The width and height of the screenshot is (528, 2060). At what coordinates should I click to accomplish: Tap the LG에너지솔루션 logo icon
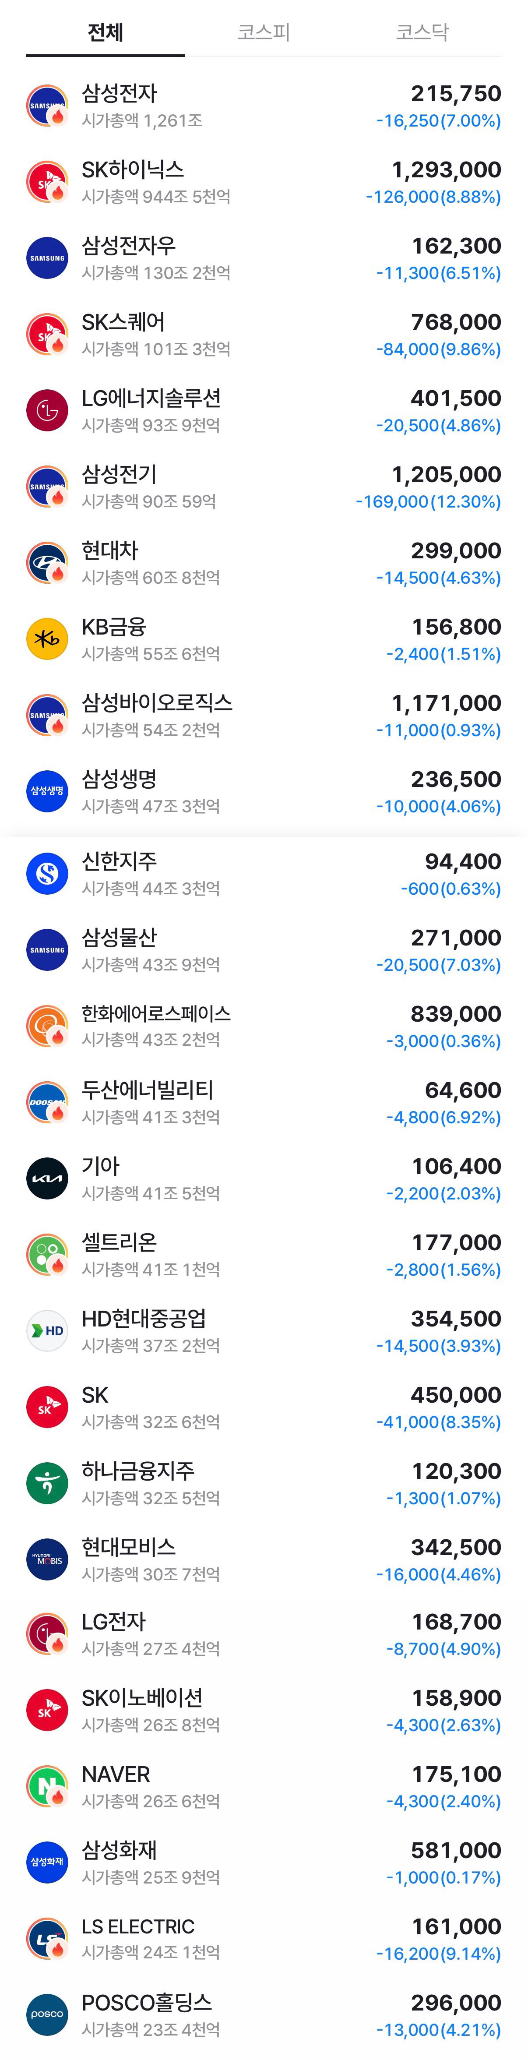[47, 410]
